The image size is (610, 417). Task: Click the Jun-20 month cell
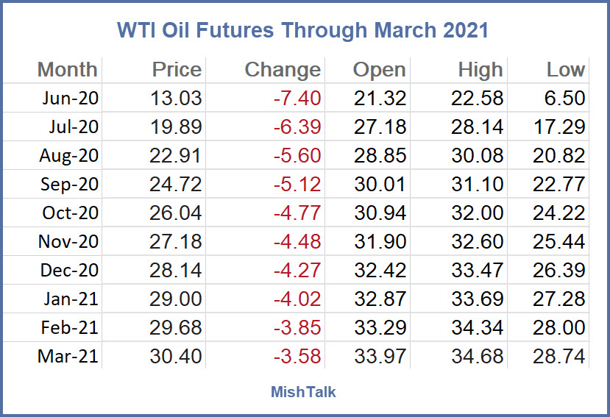tap(71, 98)
